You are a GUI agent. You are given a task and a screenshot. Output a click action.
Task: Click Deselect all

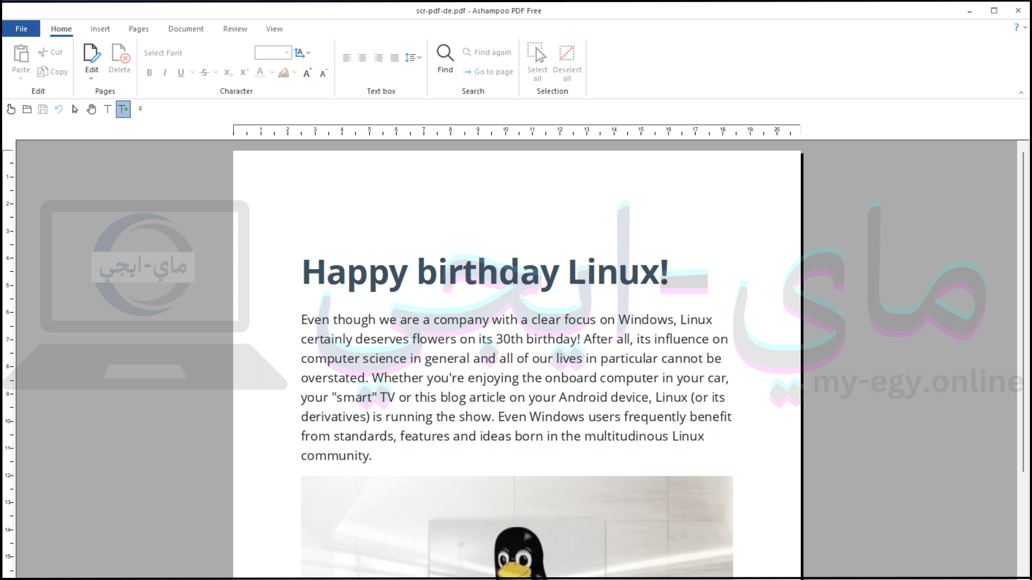click(567, 62)
